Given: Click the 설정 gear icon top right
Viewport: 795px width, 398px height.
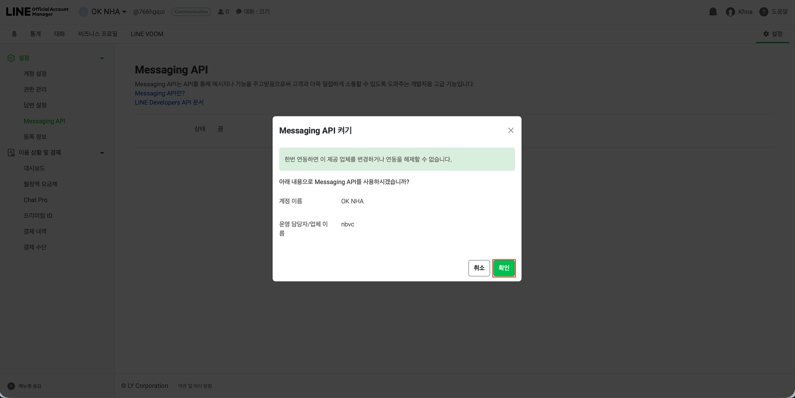Looking at the screenshot, I should (766, 34).
